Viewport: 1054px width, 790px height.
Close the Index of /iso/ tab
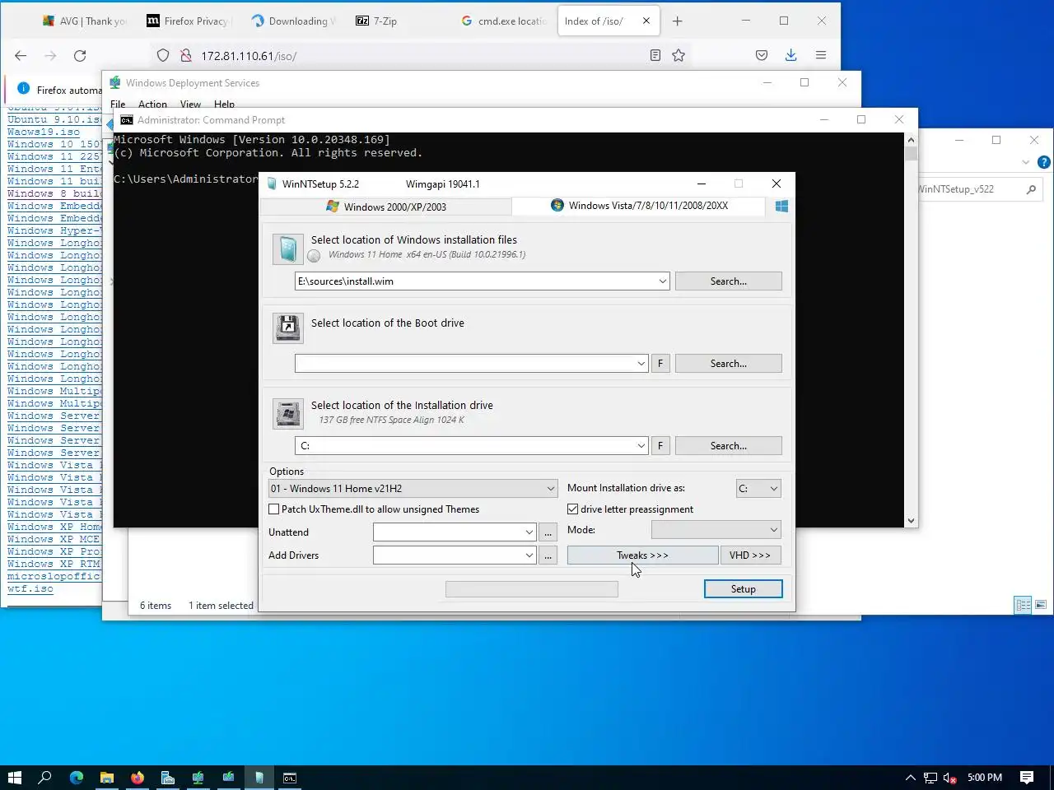coord(646,21)
